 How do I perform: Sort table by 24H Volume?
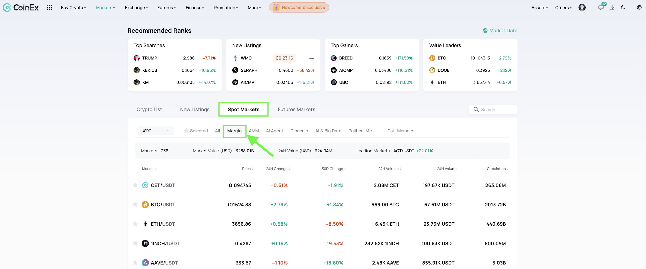[390, 169]
